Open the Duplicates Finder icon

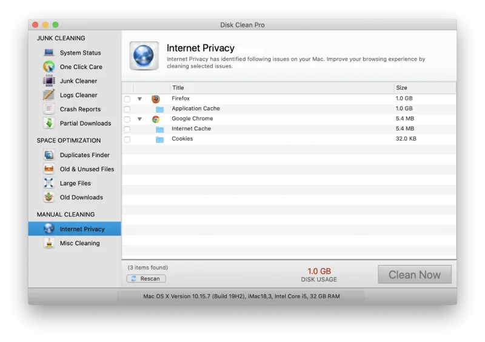49,155
